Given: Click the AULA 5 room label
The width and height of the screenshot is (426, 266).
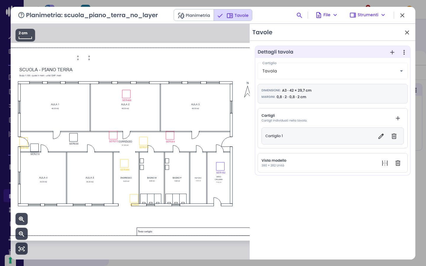Looking at the screenshot, I should [90, 178].
